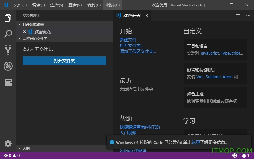Open the 查看(V) menu
The image size is (254, 159).
(x=75, y=5)
